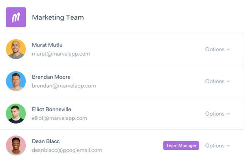Click Murat Mutlu's profile avatar

coord(16,49)
